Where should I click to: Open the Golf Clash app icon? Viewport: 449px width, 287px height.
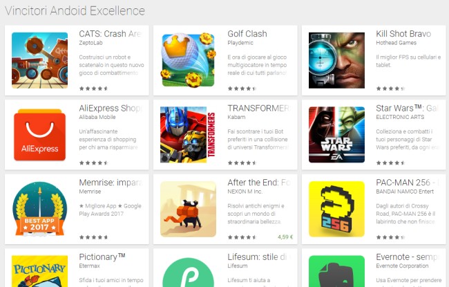(188, 60)
